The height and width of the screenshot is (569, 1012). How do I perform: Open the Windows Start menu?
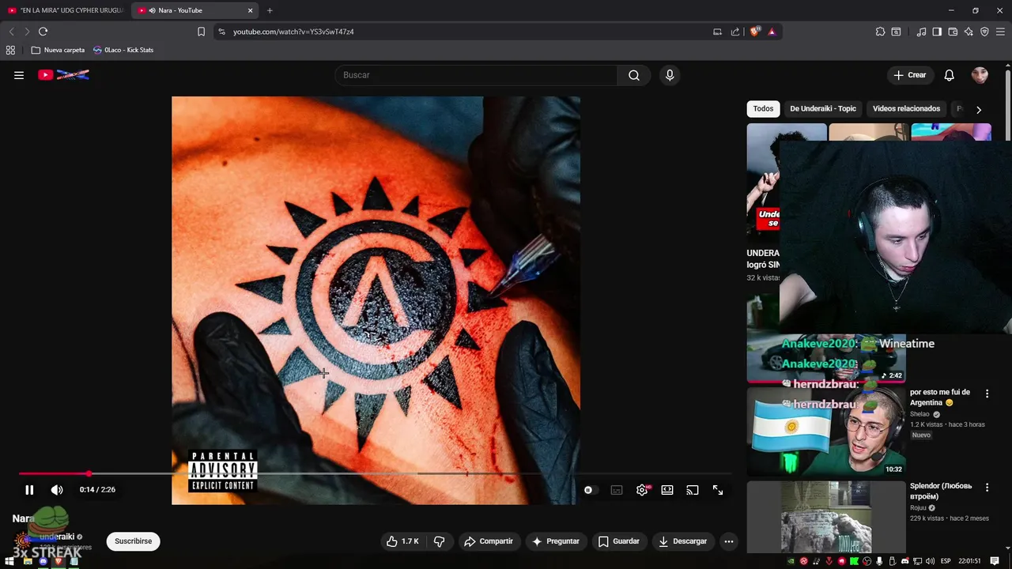coord(9,561)
